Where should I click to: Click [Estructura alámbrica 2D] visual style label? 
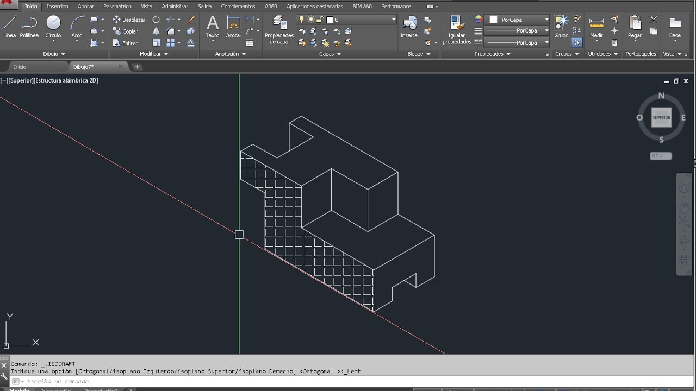click(66, 80)
